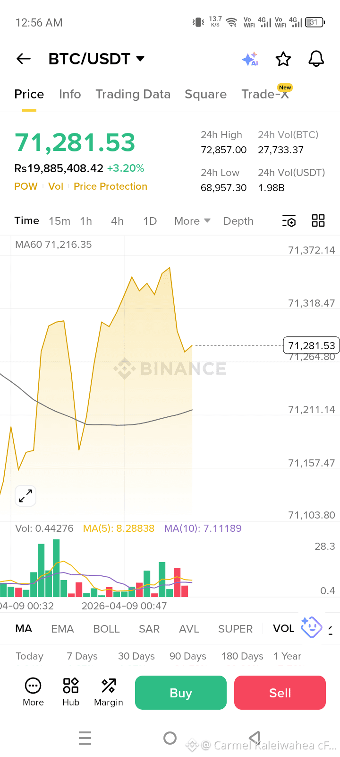Screen dimensions: 340x757
Task: Open price alerts bell icon
Action: (316, 59)
